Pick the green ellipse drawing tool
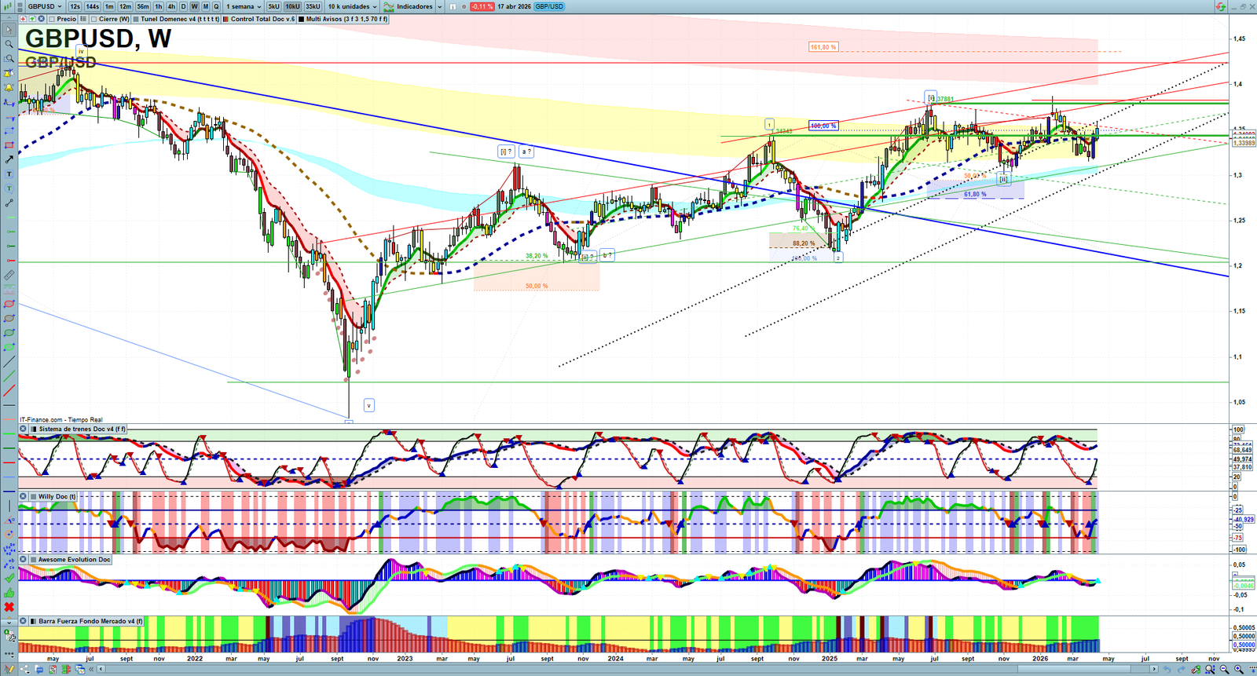1257x676 pixels. 9,333
